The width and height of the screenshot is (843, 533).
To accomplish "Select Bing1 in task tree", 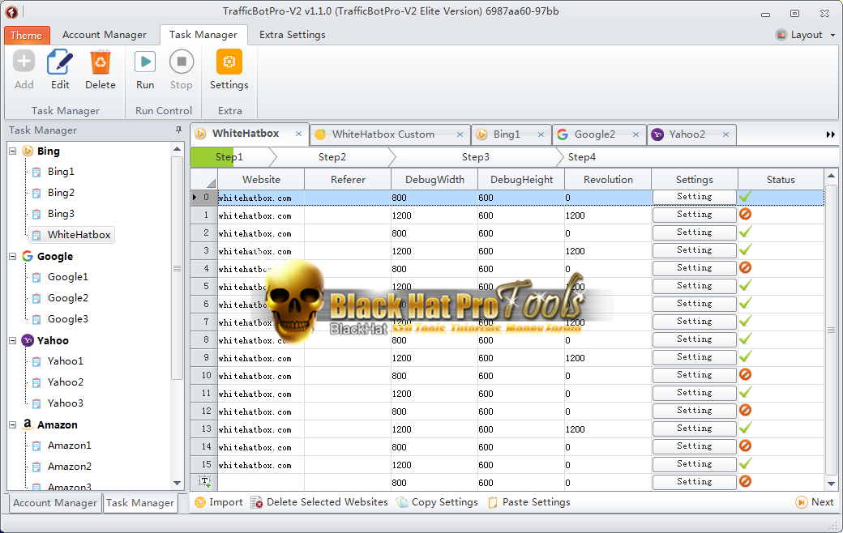I will [61, 172].
